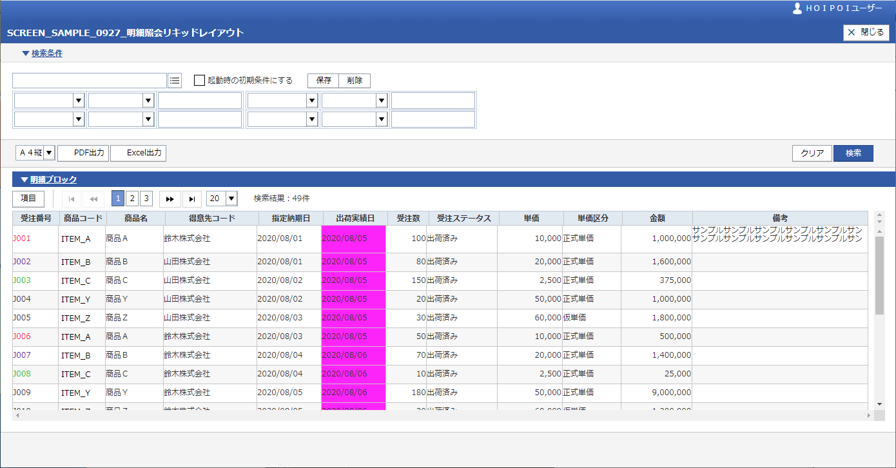Open fourth dropdown in bottom condition row
Image resolution: width=896 pixels, height=468 pixels.
pyautogui.click(x=382, y=119)
